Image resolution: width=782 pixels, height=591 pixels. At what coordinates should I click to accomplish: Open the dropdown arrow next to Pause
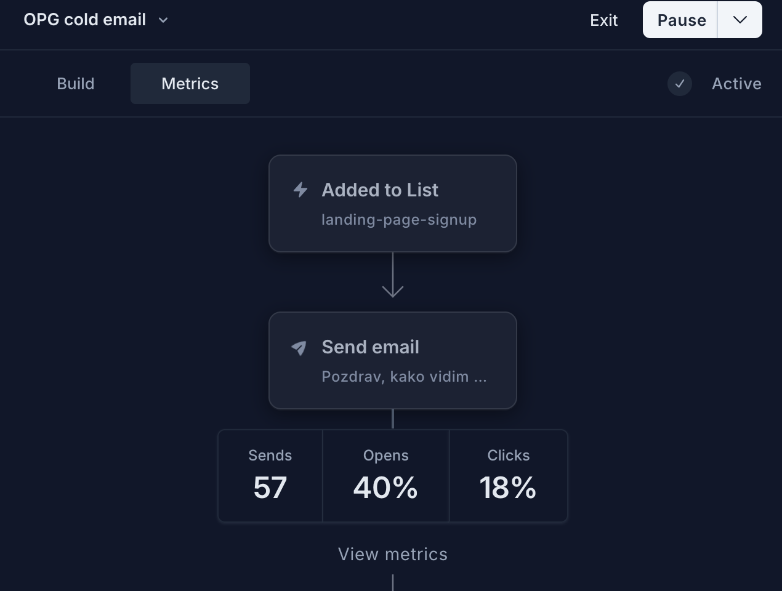(739, 20)
